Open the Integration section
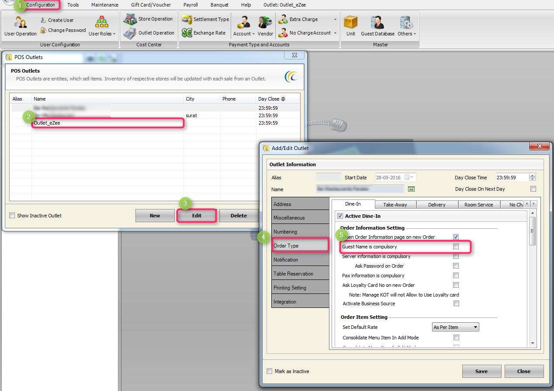Viewport: 554px width, 391px height. [x=300, y=302]
